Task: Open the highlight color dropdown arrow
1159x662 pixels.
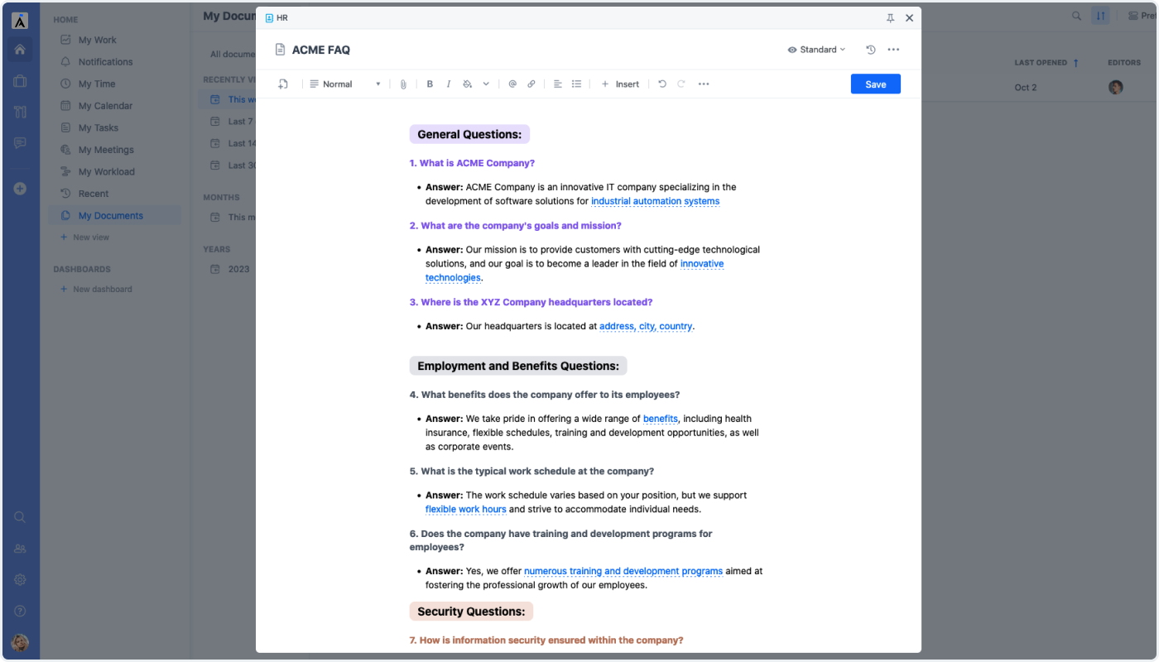Action: tap(486, 84)
